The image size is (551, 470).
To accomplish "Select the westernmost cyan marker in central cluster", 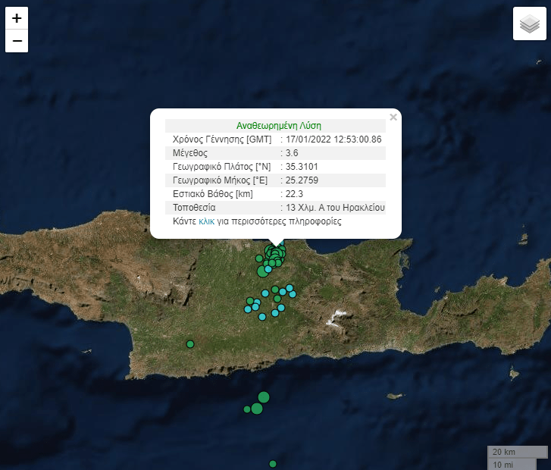I will pos(248,309).
